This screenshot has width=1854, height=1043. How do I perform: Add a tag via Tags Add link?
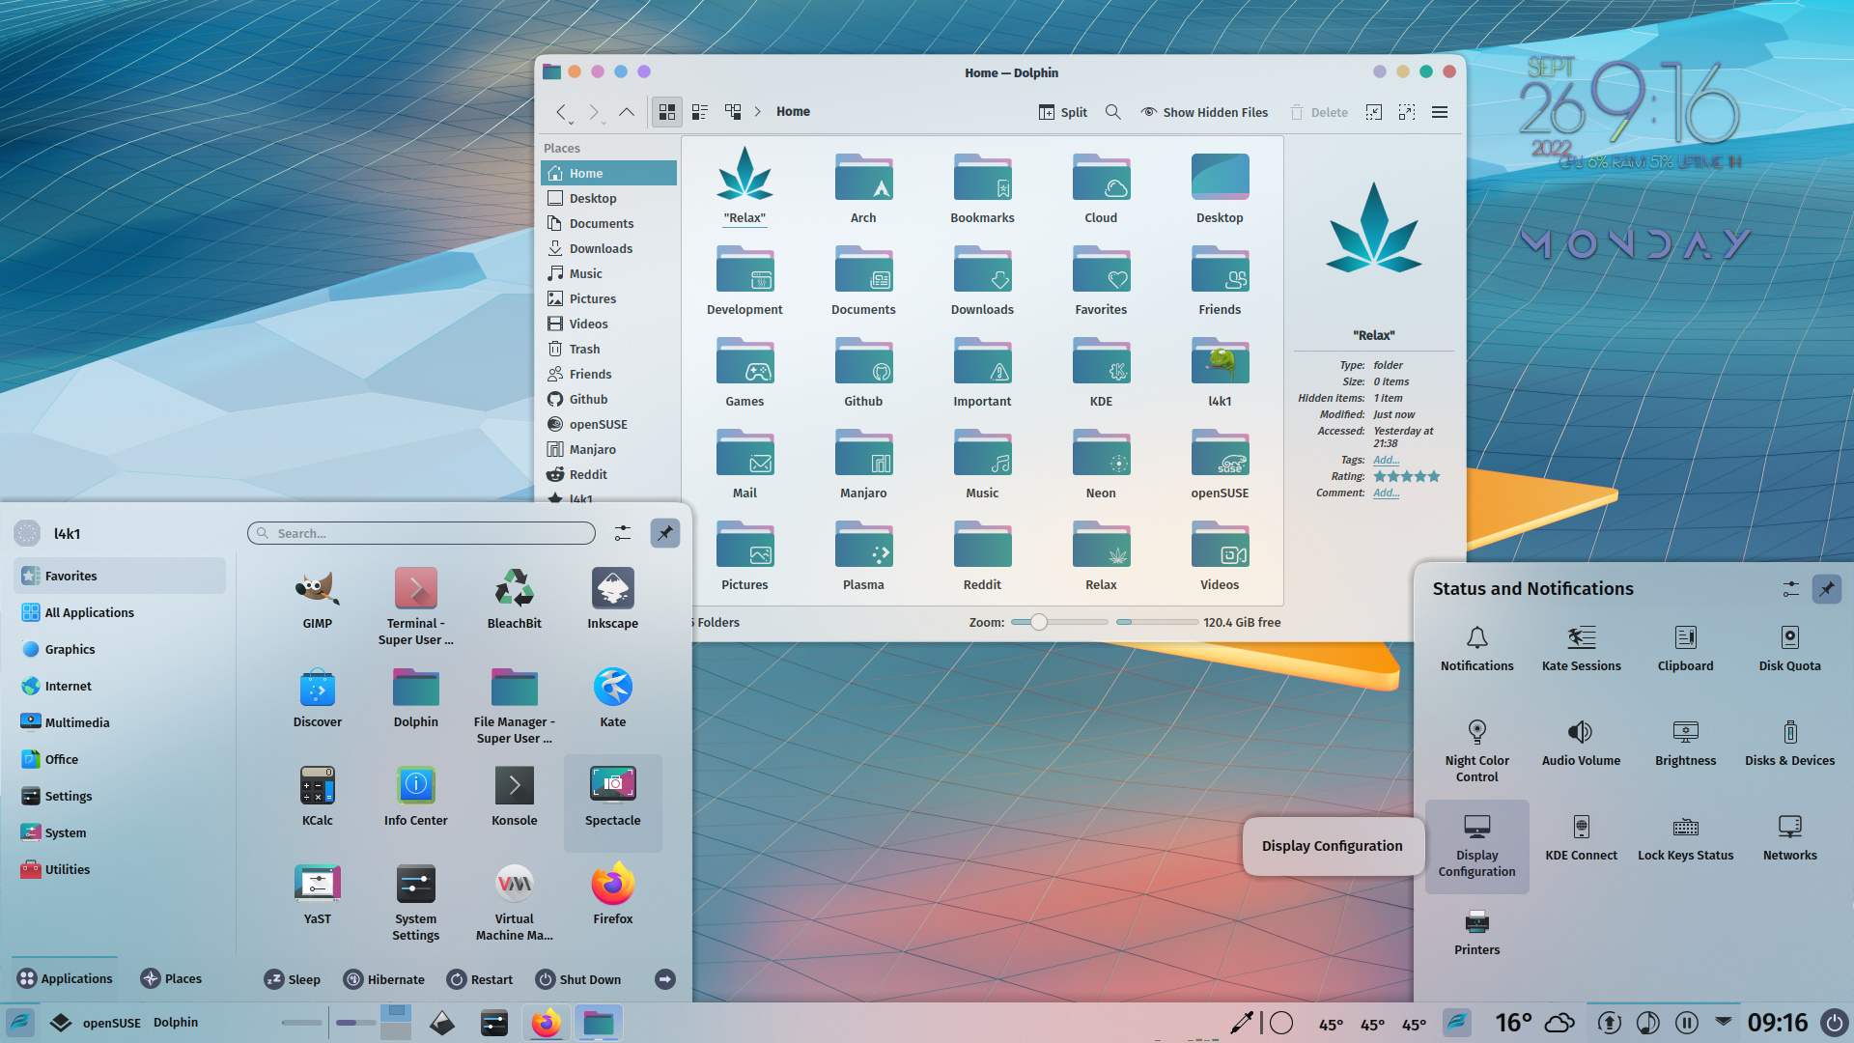(x=1386, y=460)
